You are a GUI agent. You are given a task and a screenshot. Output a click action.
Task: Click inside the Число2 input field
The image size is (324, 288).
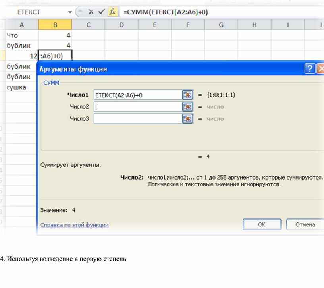click(137, 107)
